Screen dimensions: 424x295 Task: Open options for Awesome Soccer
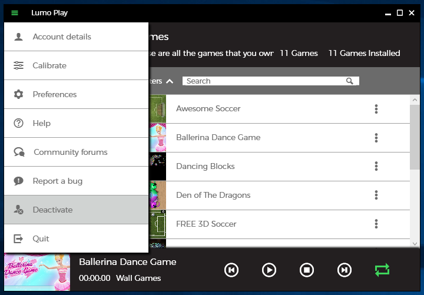click(376, 109)
